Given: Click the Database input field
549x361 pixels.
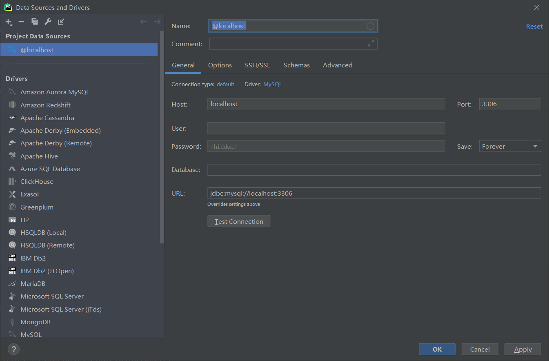Looking at the screenshot, I should 374,169.
